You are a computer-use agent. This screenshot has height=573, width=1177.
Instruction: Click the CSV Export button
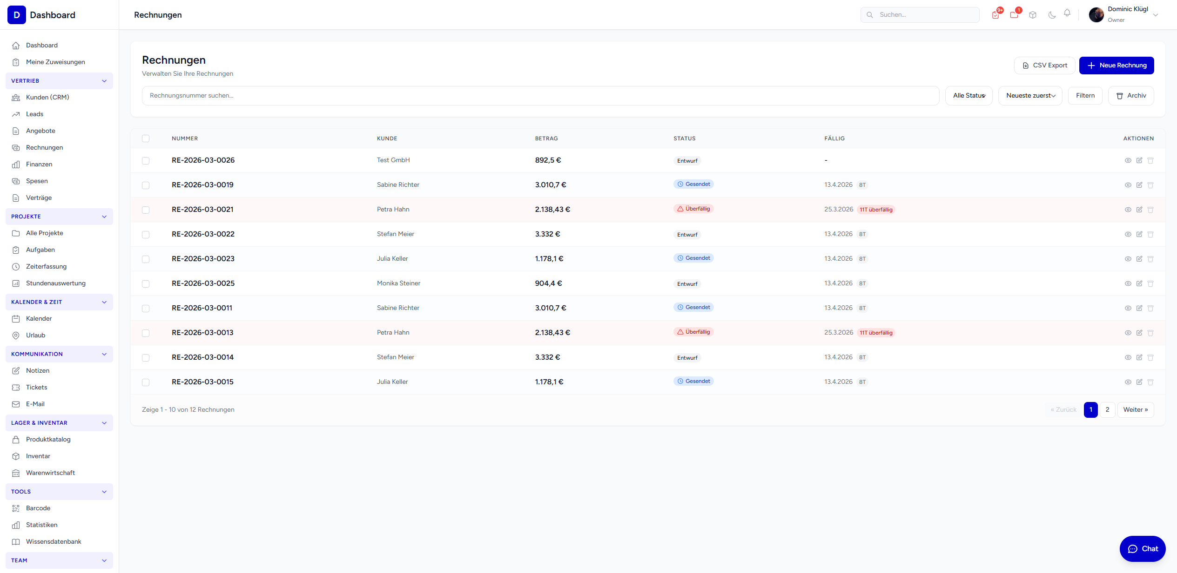point(1044,66)
